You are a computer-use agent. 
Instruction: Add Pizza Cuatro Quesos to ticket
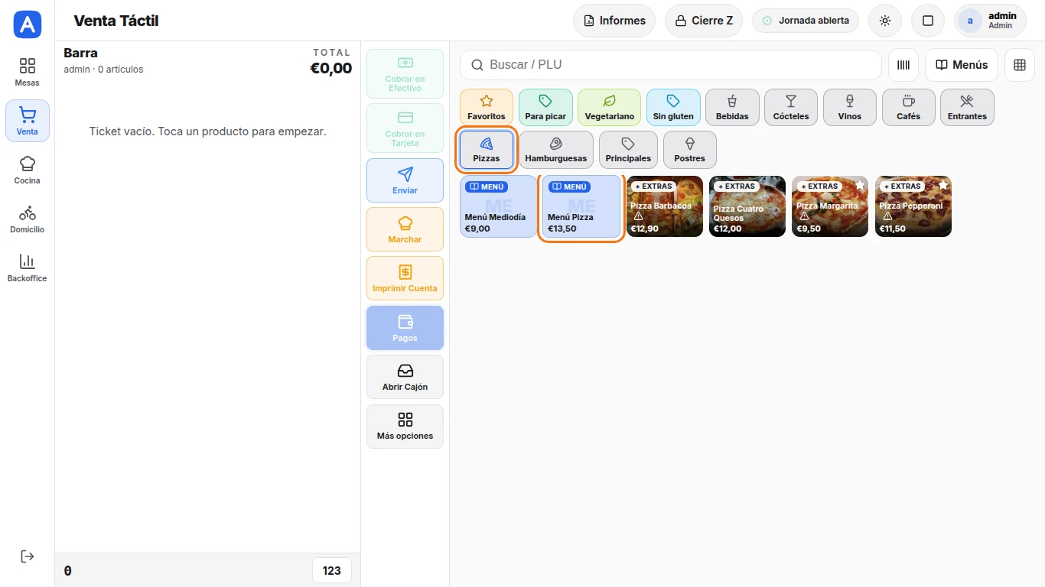pyautogui.click(x=747, y=206)
